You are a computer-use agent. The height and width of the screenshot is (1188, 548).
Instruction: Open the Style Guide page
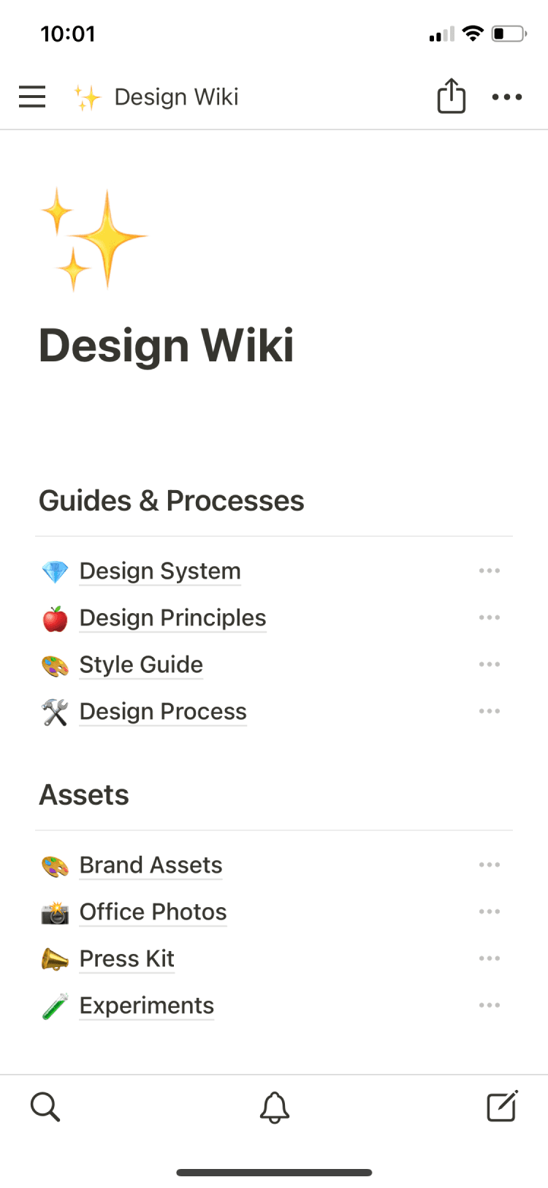(140, 664)
